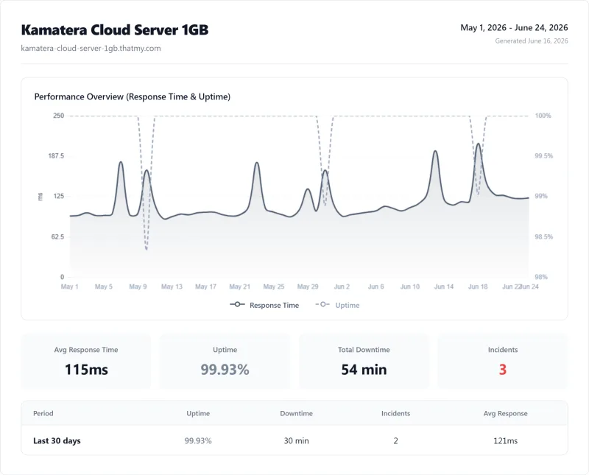Screen dimensions: 589x475
Task: Click the Uptime column header in table
Action: tap(198, 413)
